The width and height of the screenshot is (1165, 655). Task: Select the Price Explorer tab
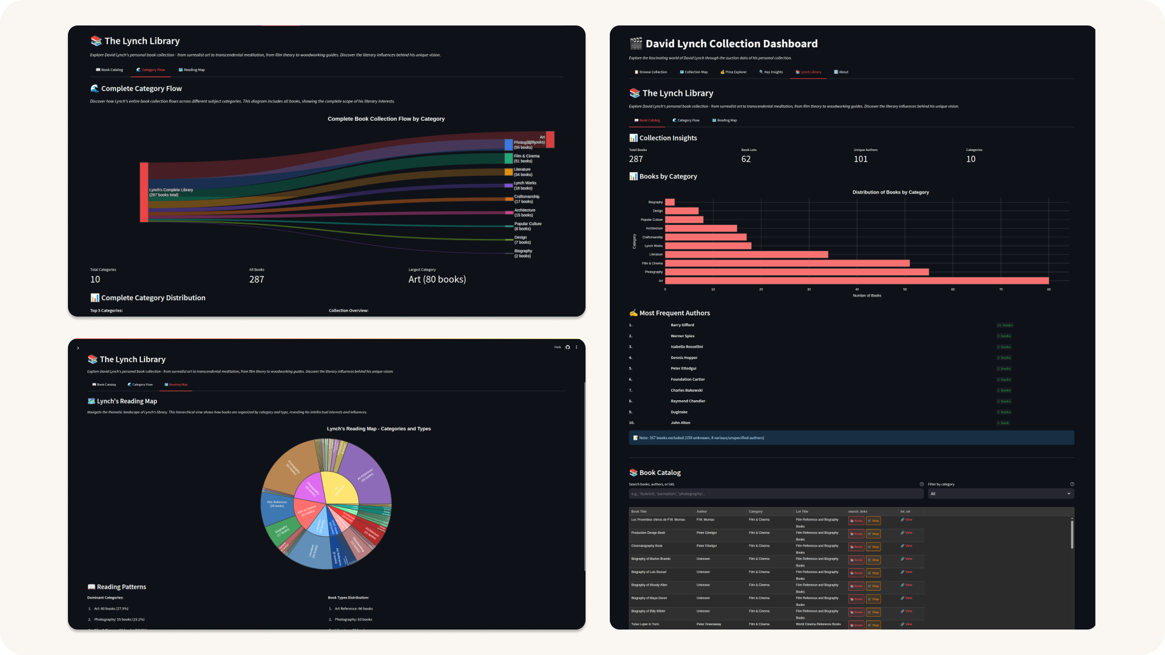(734, 72)
